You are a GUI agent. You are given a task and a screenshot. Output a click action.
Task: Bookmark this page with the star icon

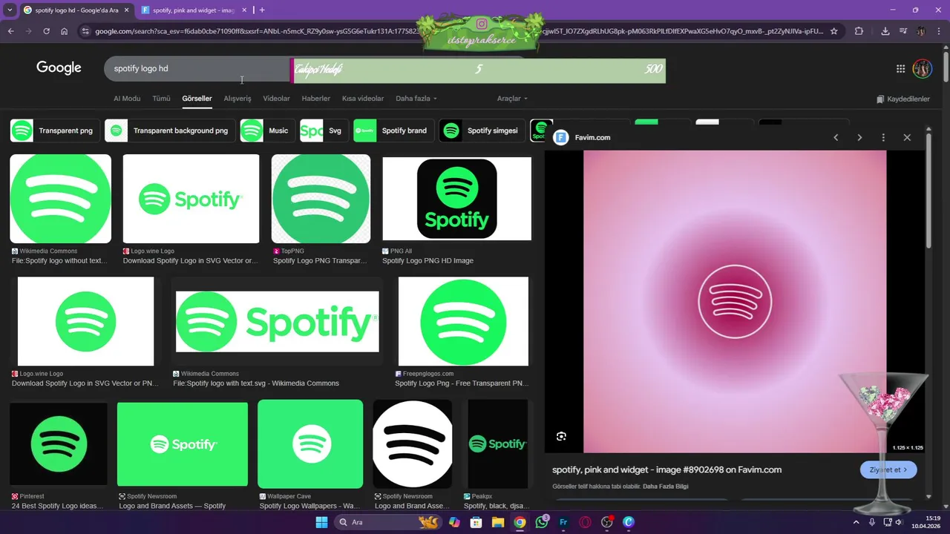[834, 31]
